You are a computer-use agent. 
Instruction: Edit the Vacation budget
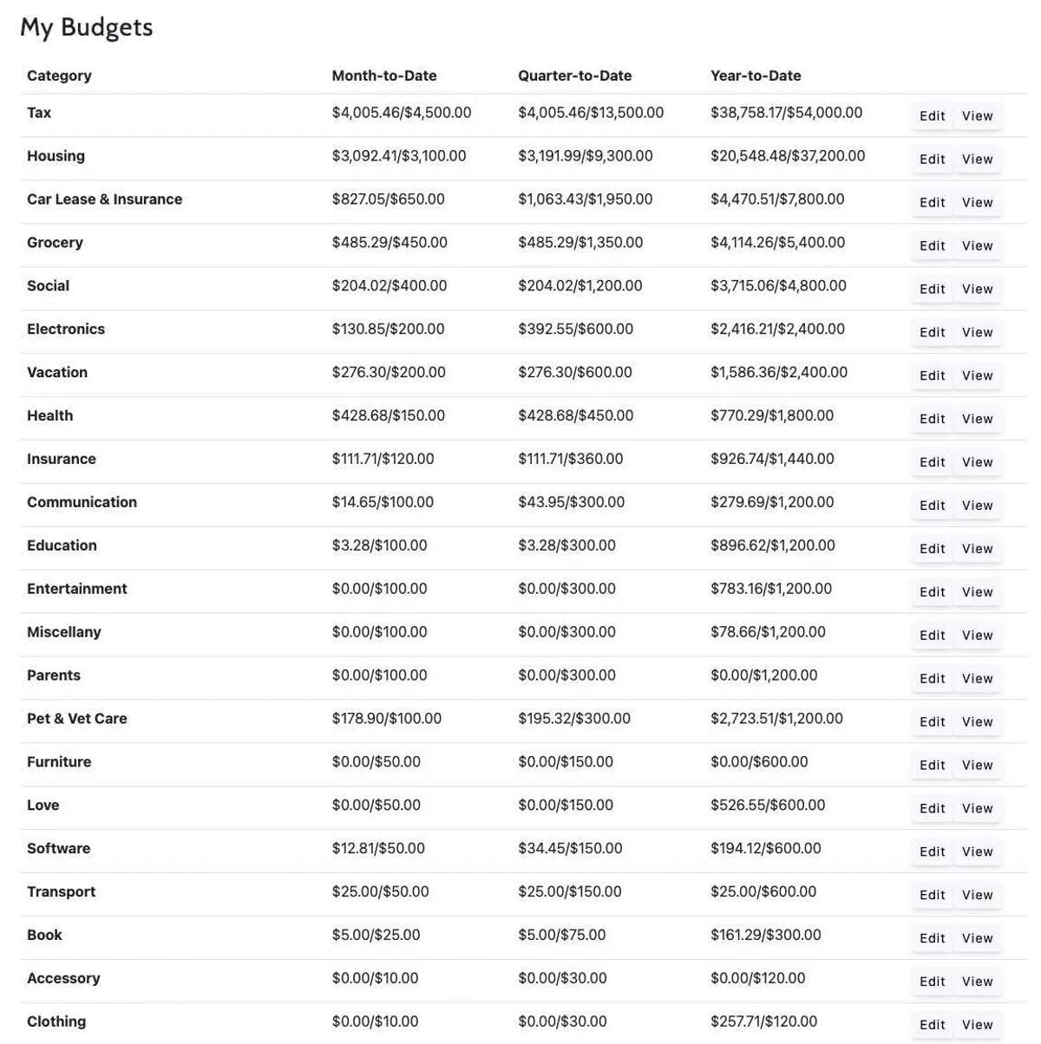point(932,375)
